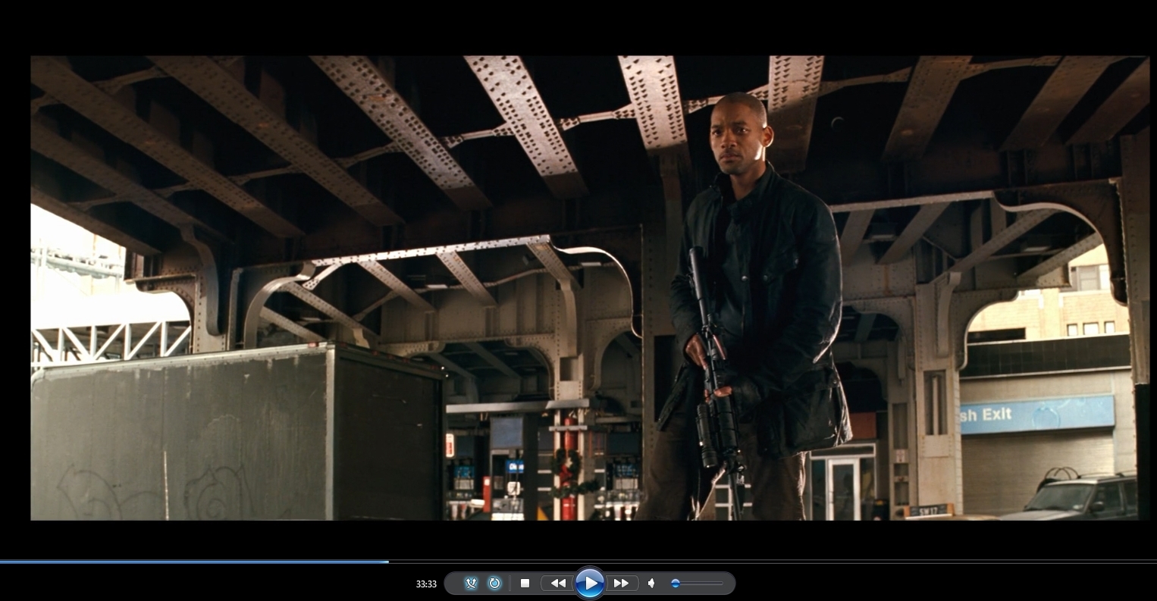Click the volume slider handle

click(676, 583)
